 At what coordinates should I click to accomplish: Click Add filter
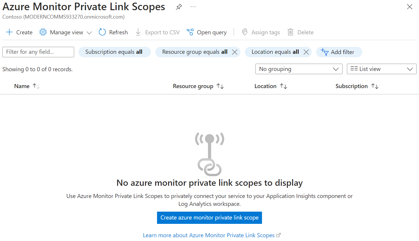pyautogui.click(x=339, y=52)
